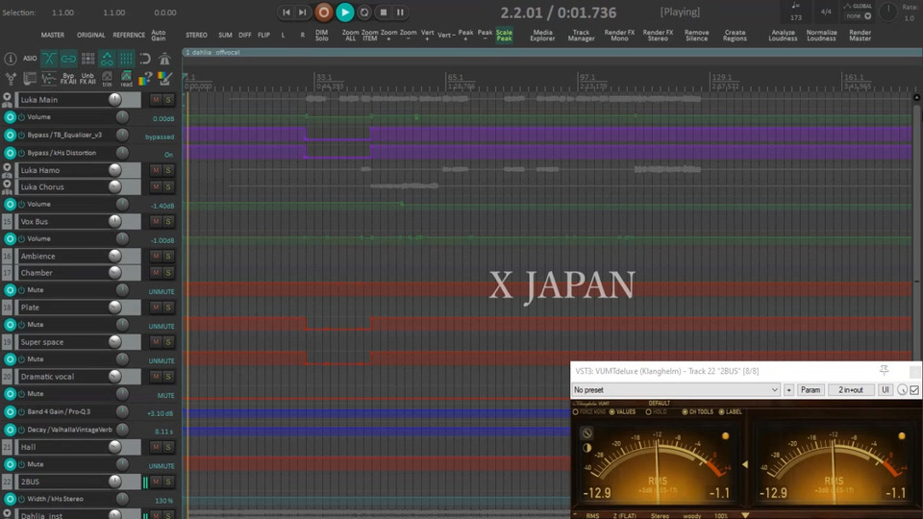This screenshot has height=519, width=923.
Task: Toggle item grouping link icon
Action: tap(68, 59)
